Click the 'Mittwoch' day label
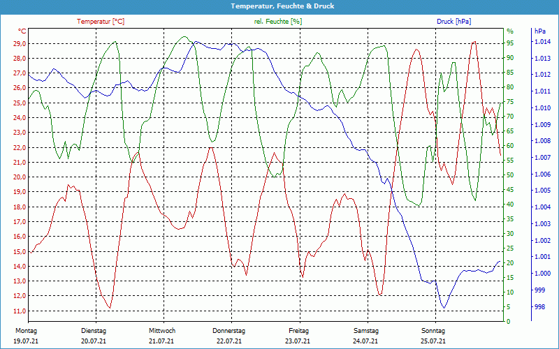559x349 pixels. 162,330
